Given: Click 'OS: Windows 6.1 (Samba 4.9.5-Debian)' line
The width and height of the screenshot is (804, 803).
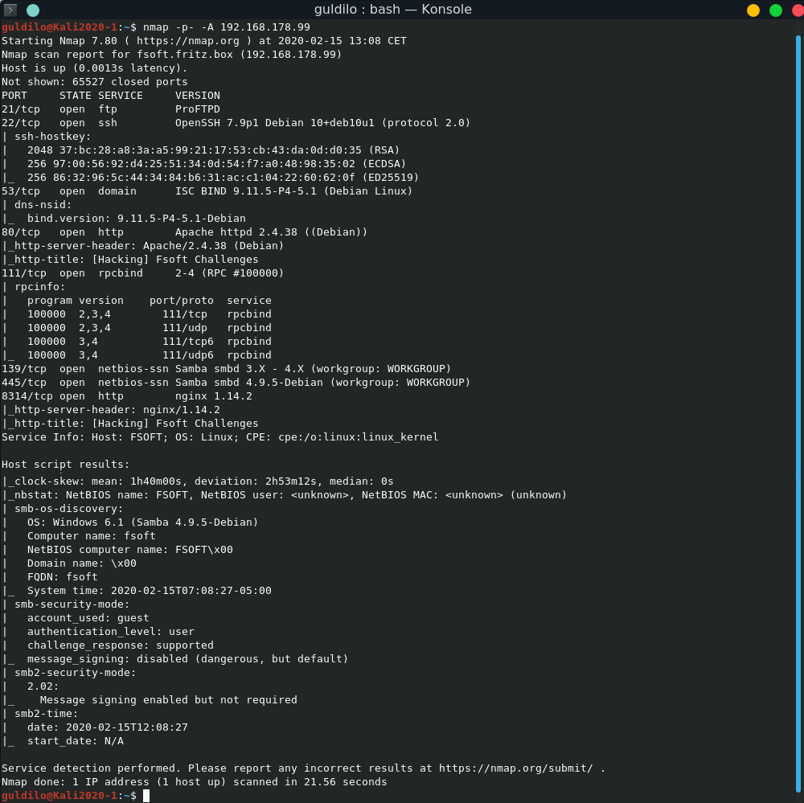Looking at the screenshot, I should [142, 522].
